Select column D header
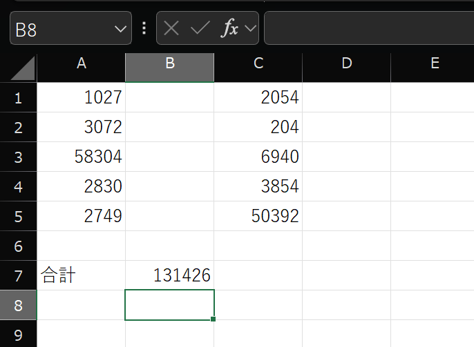The width and height of the screenshot is (474, 347). 346,63
